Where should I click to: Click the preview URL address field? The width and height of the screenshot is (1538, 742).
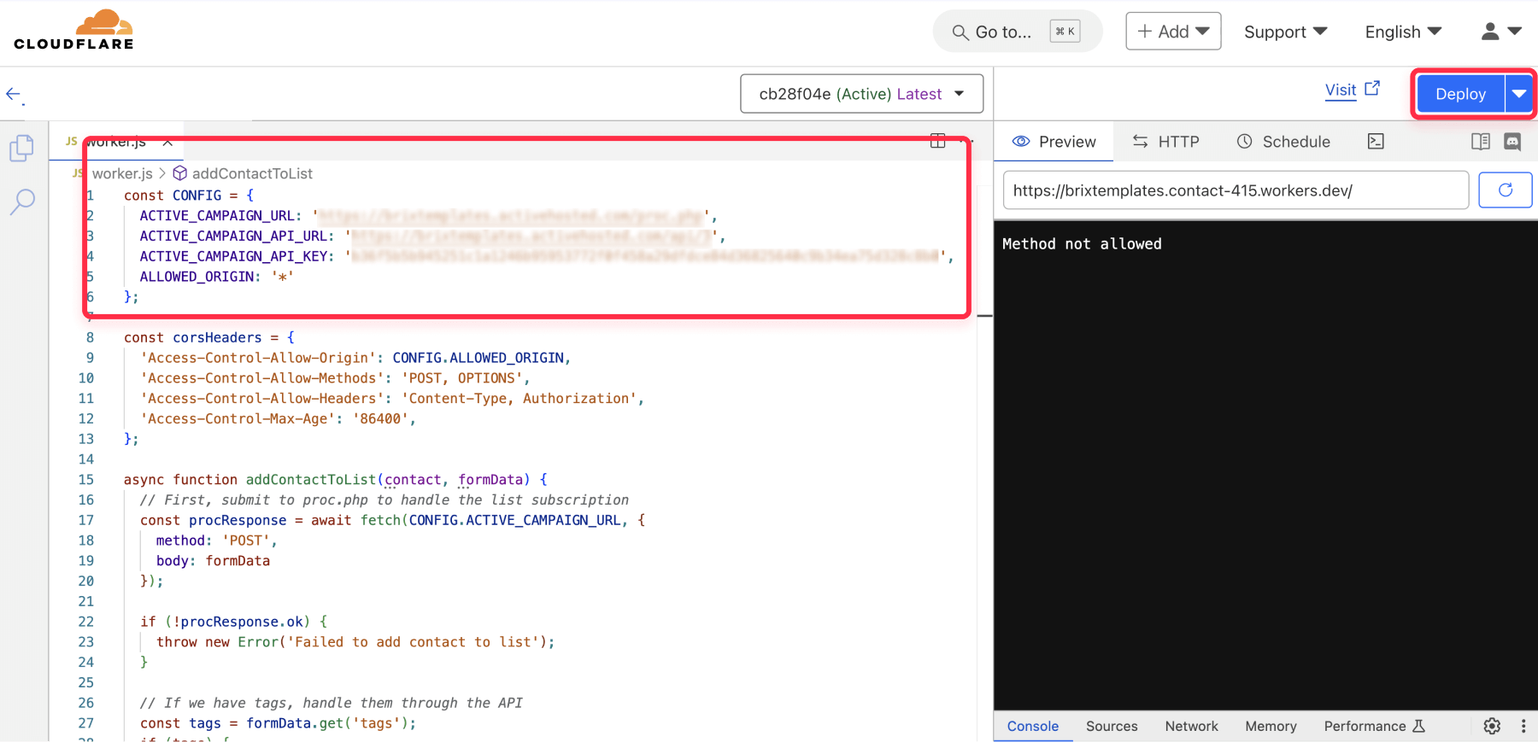1236,190
